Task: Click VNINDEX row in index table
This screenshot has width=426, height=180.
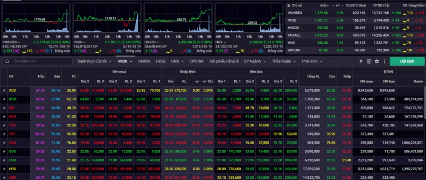Action: [355, 13]
